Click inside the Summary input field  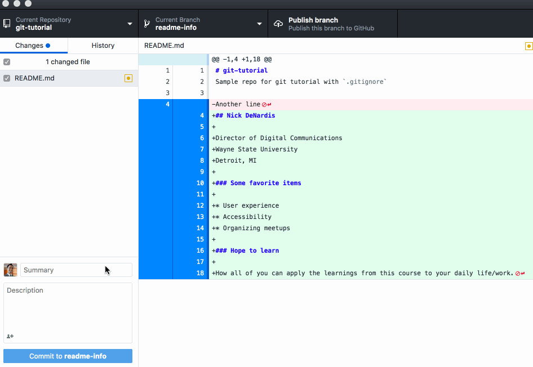point(76,270)
